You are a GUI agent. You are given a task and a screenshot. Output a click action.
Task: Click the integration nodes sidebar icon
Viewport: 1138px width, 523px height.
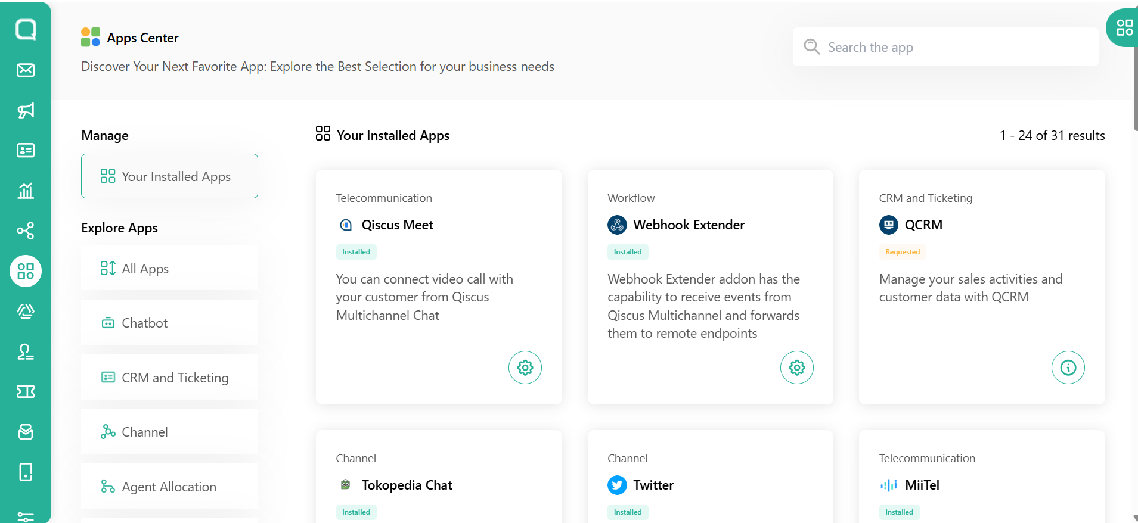(x=26, y=231)
